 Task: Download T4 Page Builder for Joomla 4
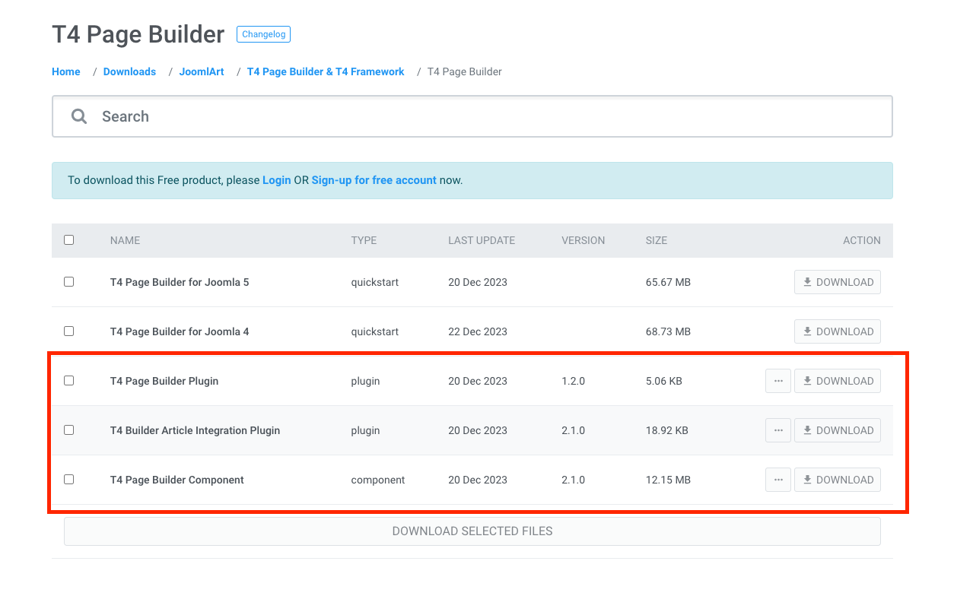pyautogui.click(x=838, y=331)
